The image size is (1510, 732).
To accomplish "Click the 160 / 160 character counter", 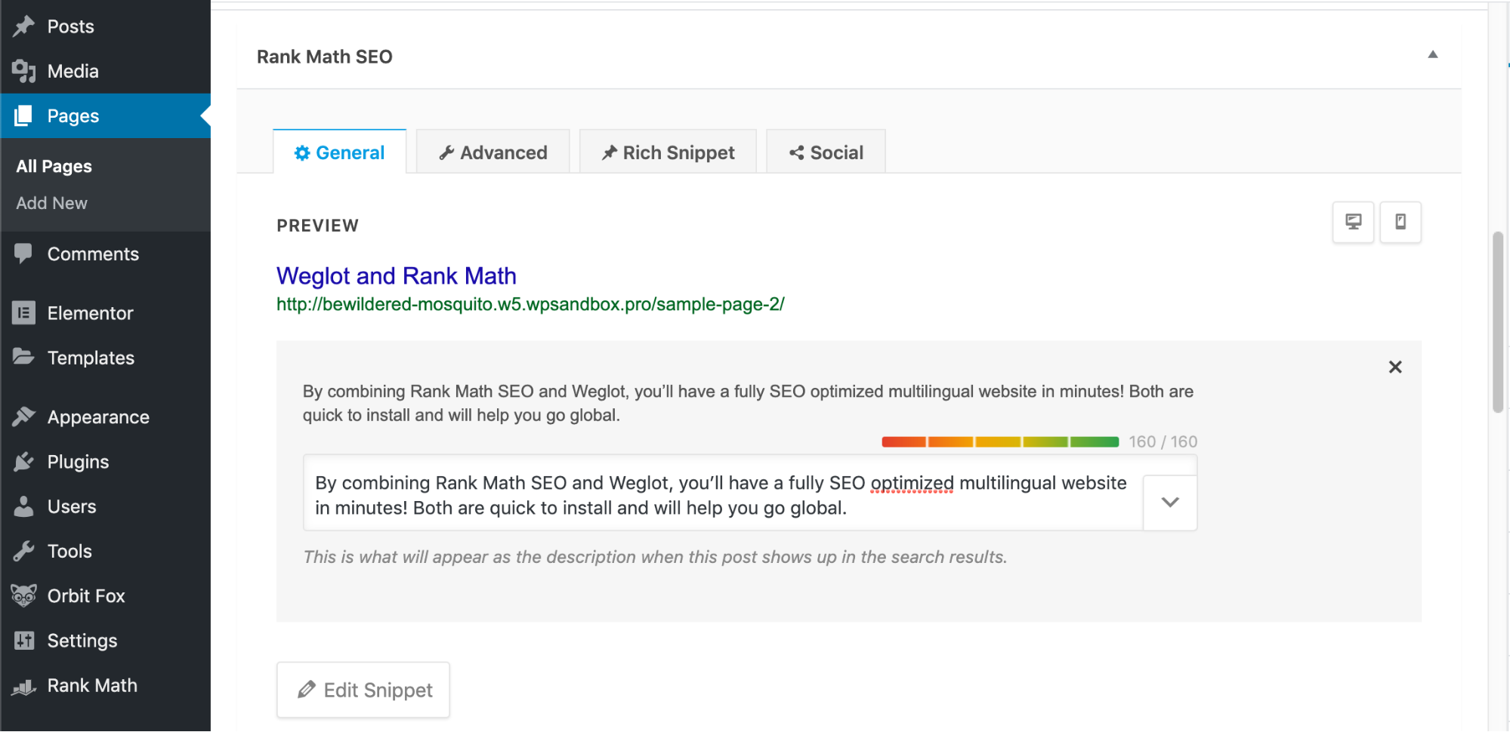I will click(1163, 441).
